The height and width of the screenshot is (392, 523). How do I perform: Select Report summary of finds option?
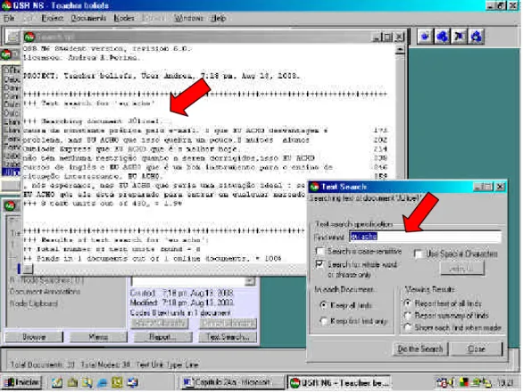coord(408,315)
